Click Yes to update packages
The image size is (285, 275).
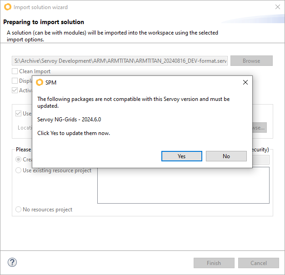(x=181, y=156)
